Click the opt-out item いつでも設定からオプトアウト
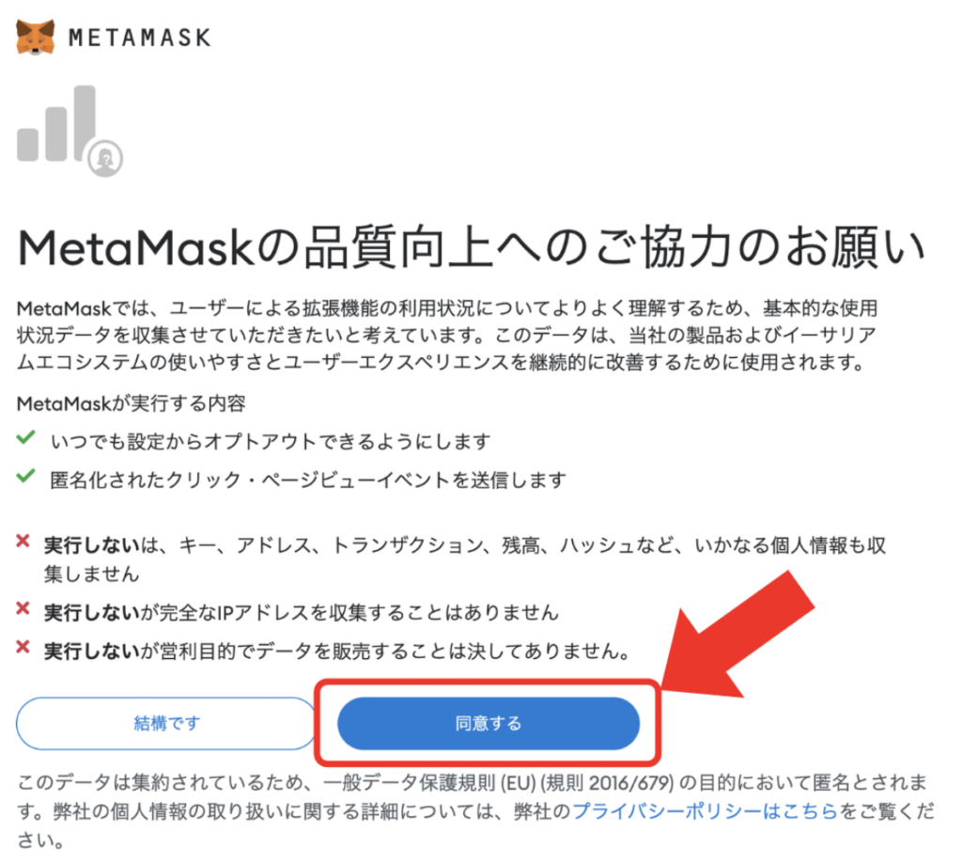This screenshot has height=863, width=962. click(270, 441)
